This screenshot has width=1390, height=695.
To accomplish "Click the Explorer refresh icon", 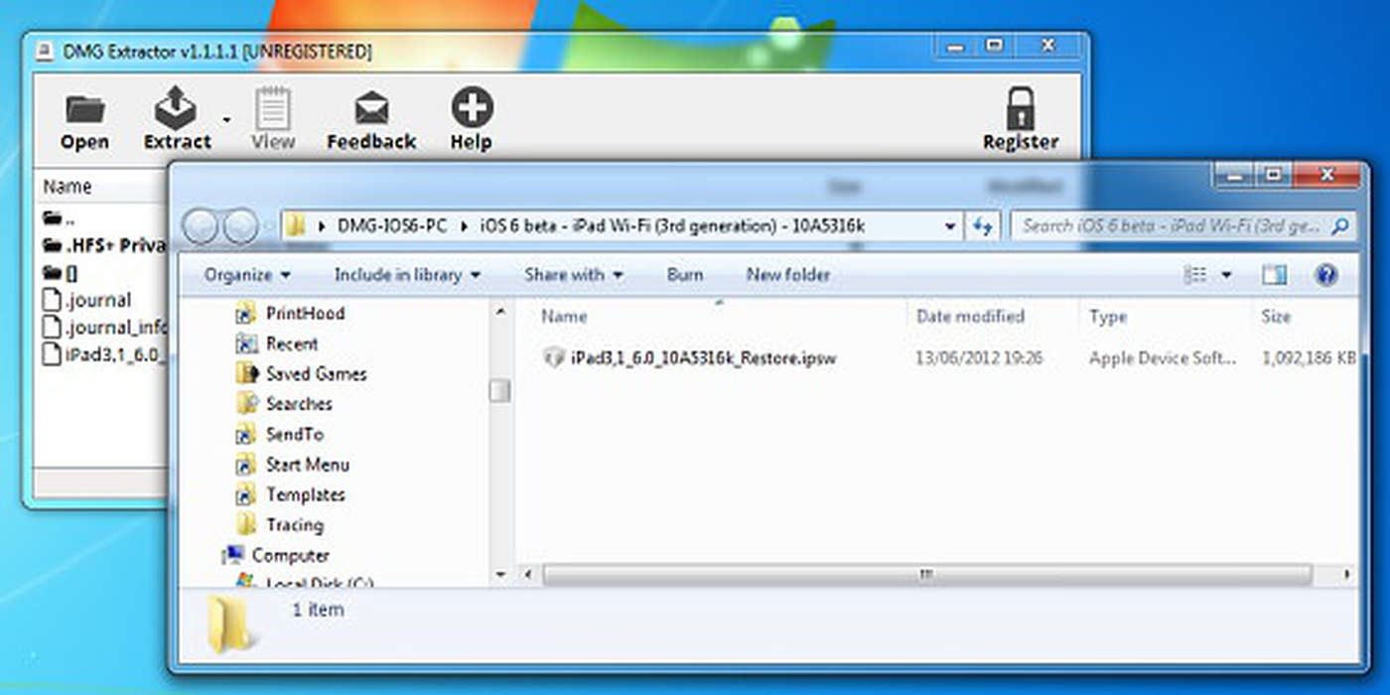I will 983,226.
